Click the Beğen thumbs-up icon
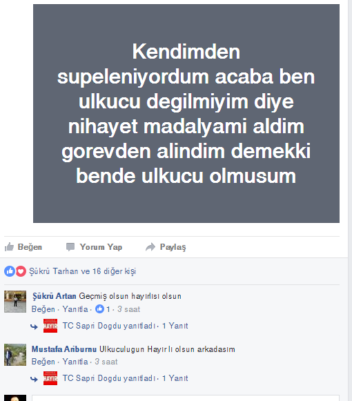Viewport: 352px width, 401px height. point(9,247)
